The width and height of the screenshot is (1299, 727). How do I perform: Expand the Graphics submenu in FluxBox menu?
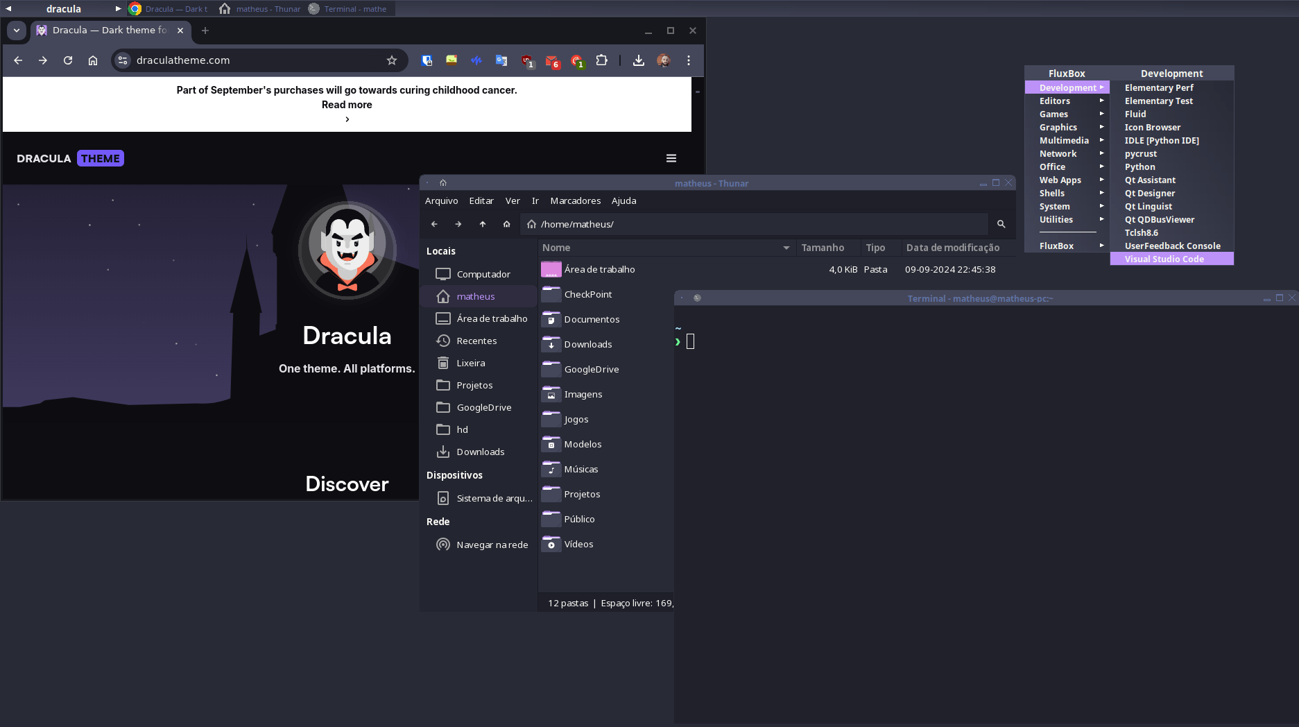pos(1058,127)
